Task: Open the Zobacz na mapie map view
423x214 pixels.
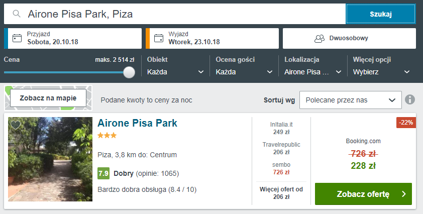Action: 48,98
